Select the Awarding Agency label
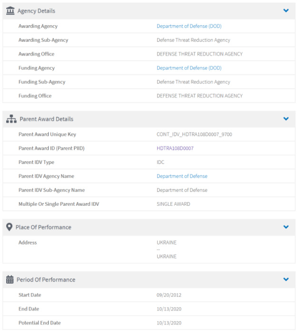Image resolution: width=298 pixels, height=333 pixels. click(38, 26)
